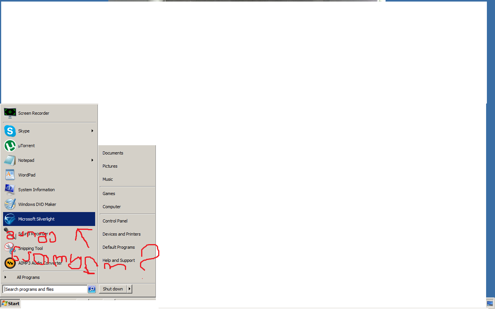Click the show desktop icon in tray

pyautogui.click(x=490, y=303)
